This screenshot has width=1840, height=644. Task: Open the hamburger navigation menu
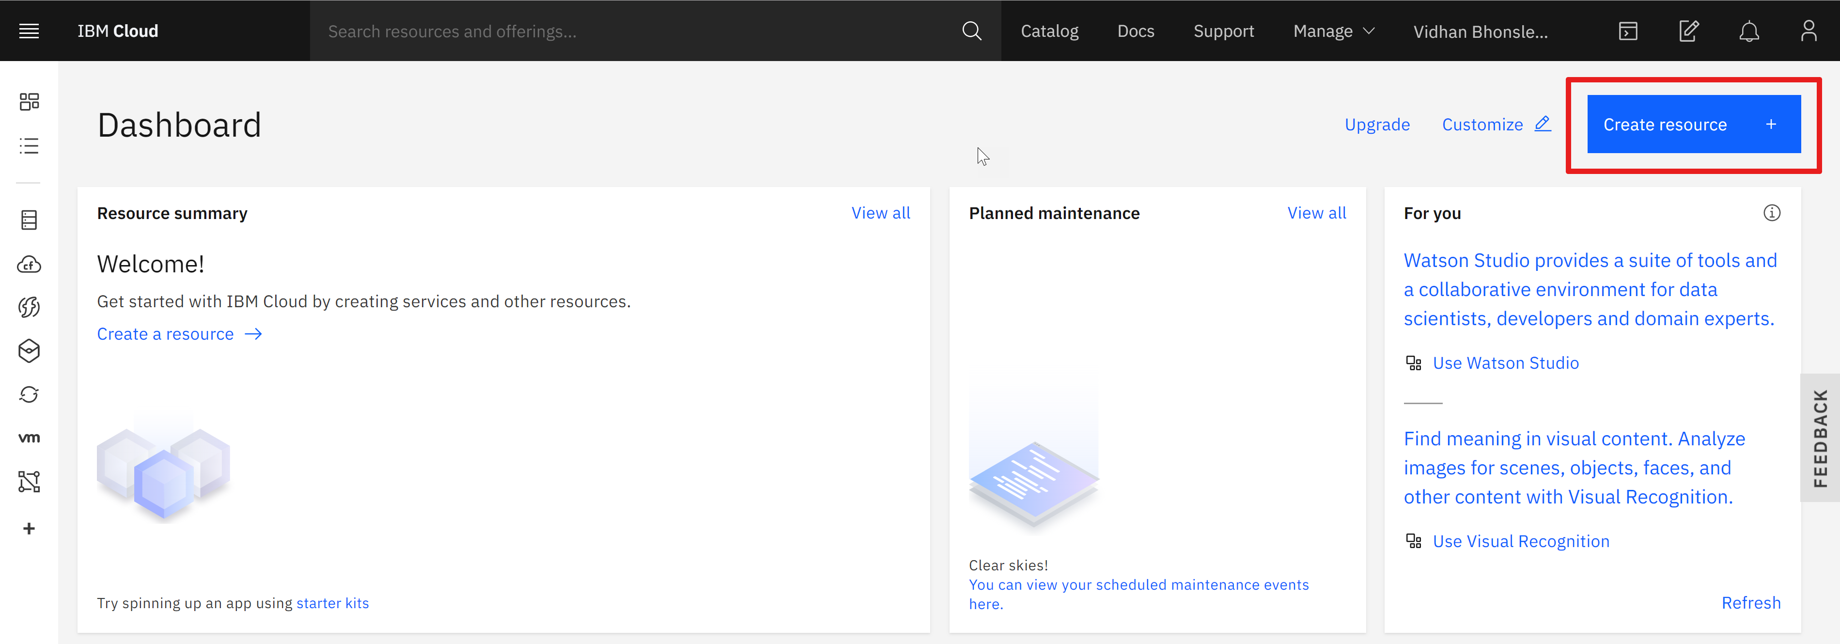click(x=29, y=31)
